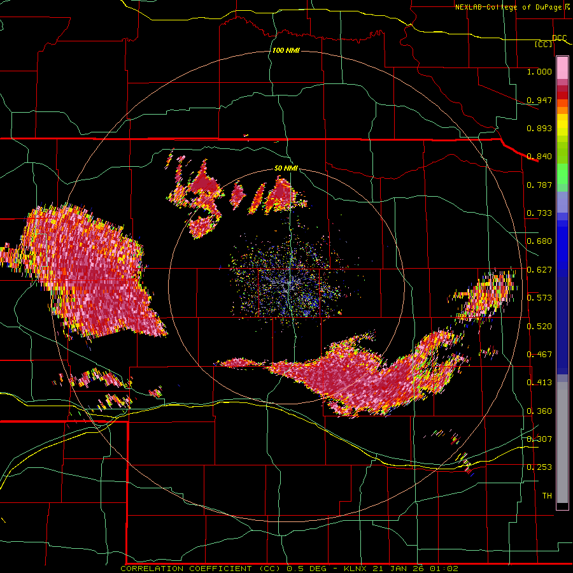
Task: Click the KLNX station identifier
Action: click(357, 569)
